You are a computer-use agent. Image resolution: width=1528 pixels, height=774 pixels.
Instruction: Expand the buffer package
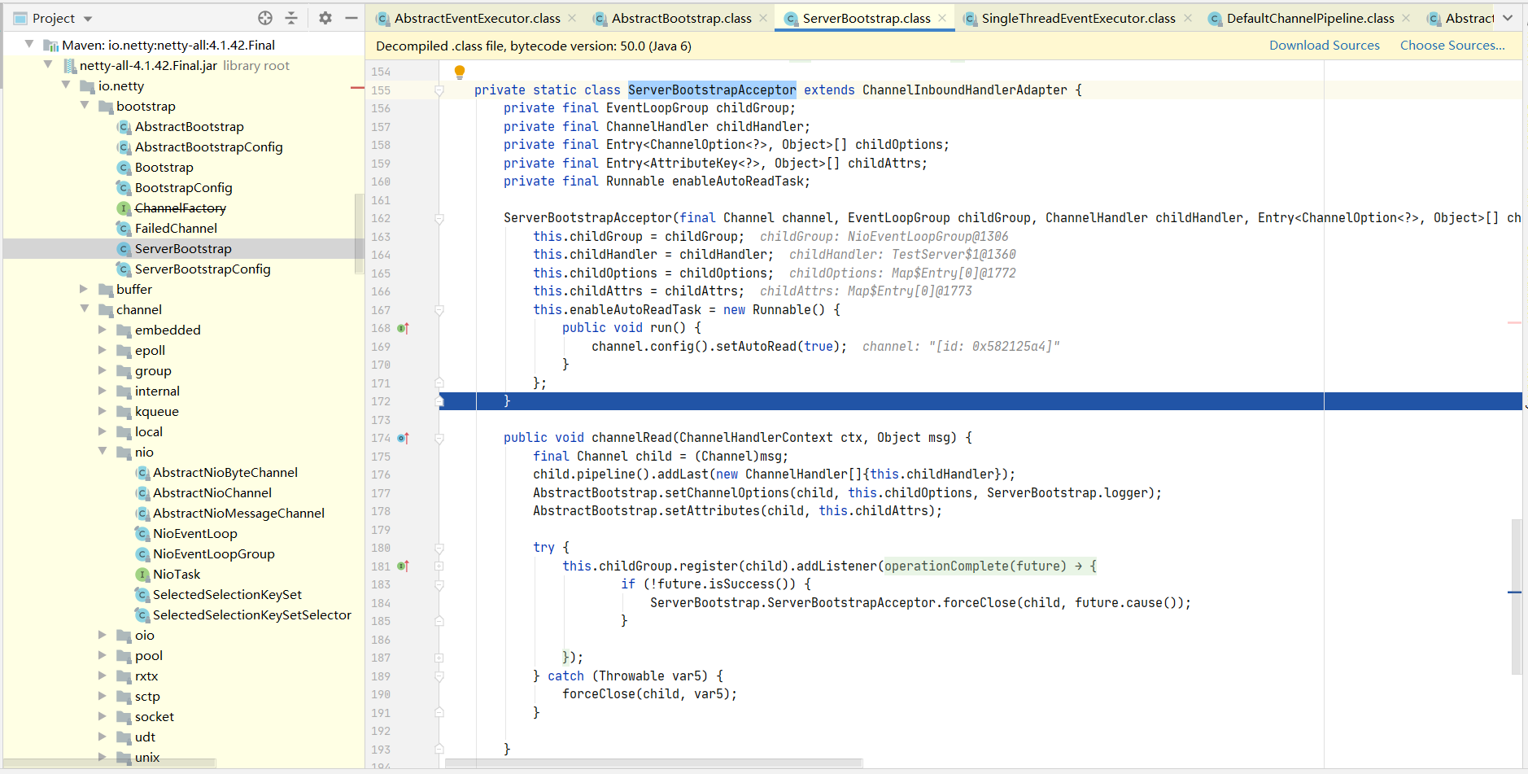(84, 289)
